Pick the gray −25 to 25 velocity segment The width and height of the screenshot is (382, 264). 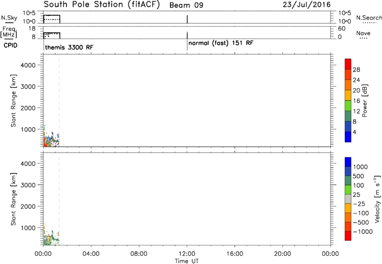(x=348, y=199)
